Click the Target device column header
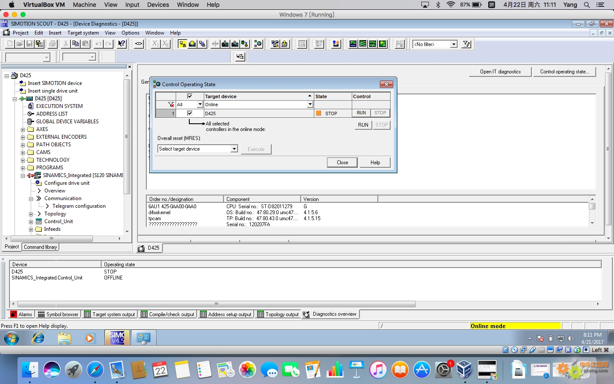This screenshot has width=614, height=384. 258,96
